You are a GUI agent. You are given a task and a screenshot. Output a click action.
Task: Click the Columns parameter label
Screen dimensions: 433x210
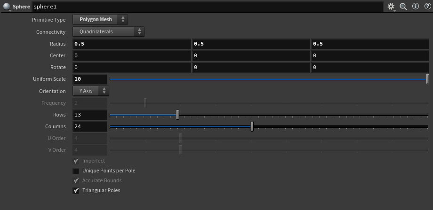[56, 126]
